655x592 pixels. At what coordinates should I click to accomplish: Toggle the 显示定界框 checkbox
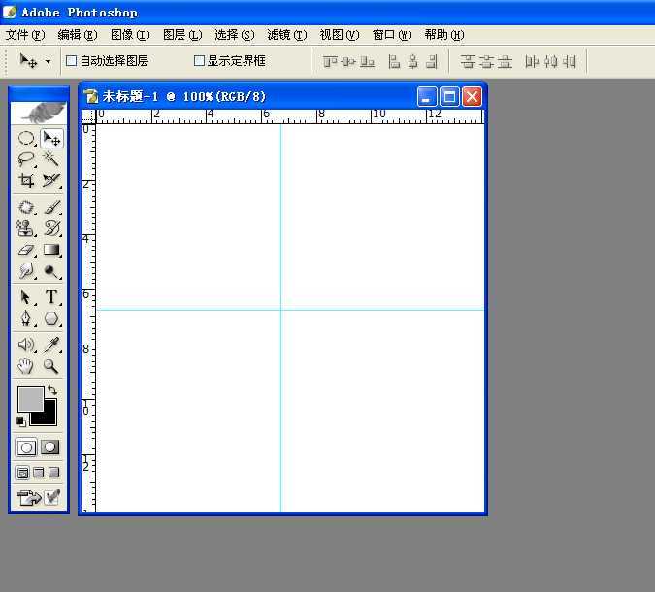(x=200, y=61)
